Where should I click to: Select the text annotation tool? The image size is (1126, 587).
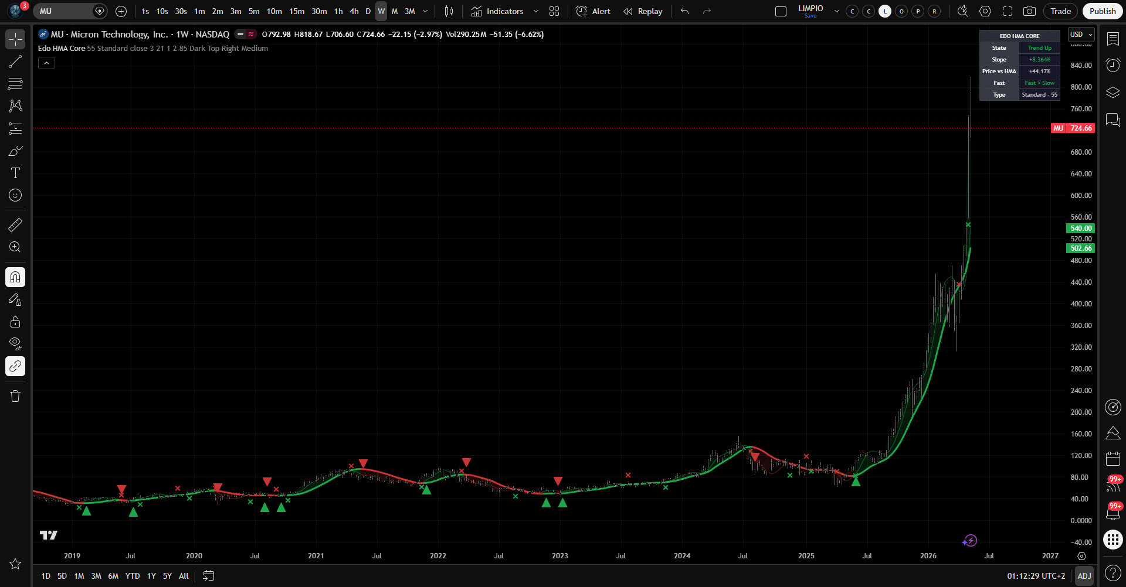[15, 173]
